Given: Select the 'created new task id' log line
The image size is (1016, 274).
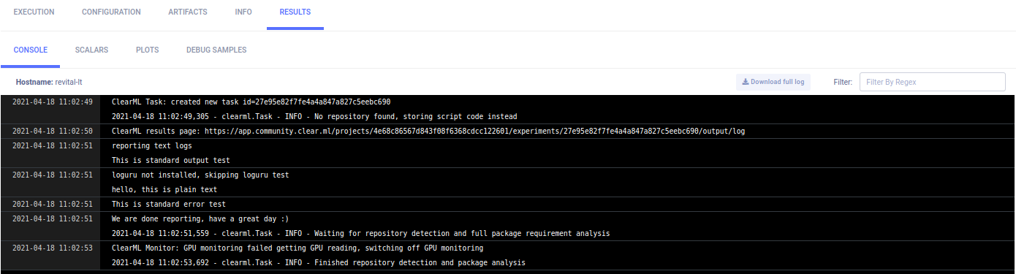Looking at the screenshot, I should (251, 102).
